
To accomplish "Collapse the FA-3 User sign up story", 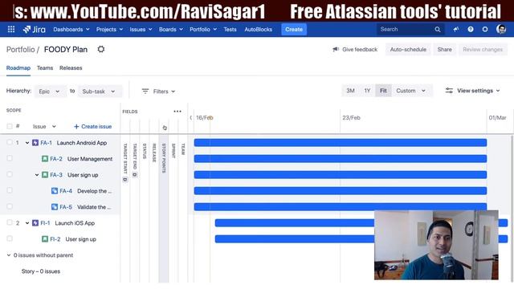I will pyautogui.click(x=37, y=175).
